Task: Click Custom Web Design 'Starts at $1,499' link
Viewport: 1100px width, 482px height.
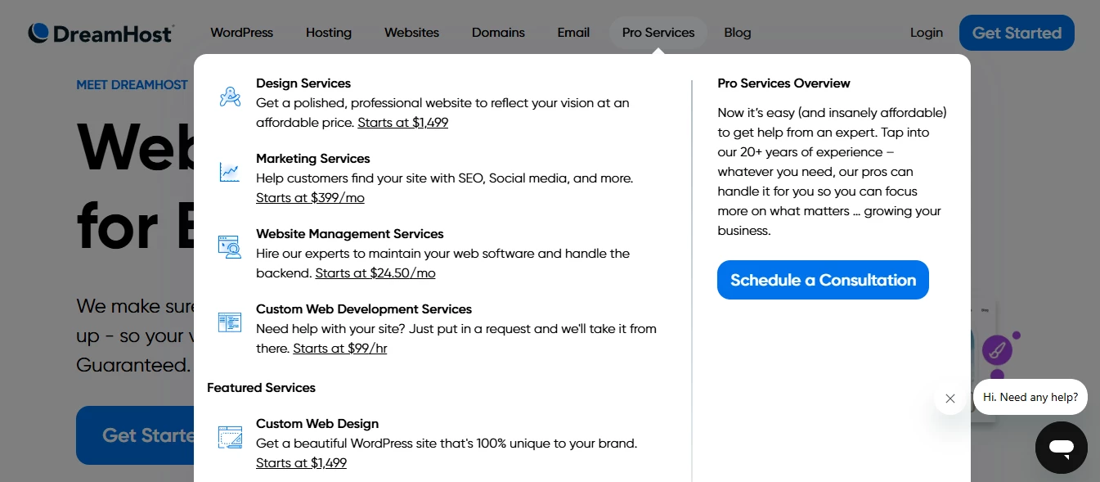Action: pos(301,463)
